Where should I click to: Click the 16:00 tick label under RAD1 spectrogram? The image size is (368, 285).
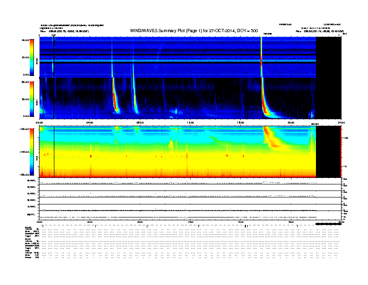(241, 122)
